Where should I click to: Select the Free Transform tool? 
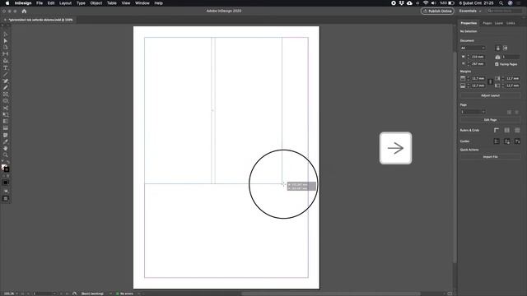pyautogui.click(x=6, y=115)
